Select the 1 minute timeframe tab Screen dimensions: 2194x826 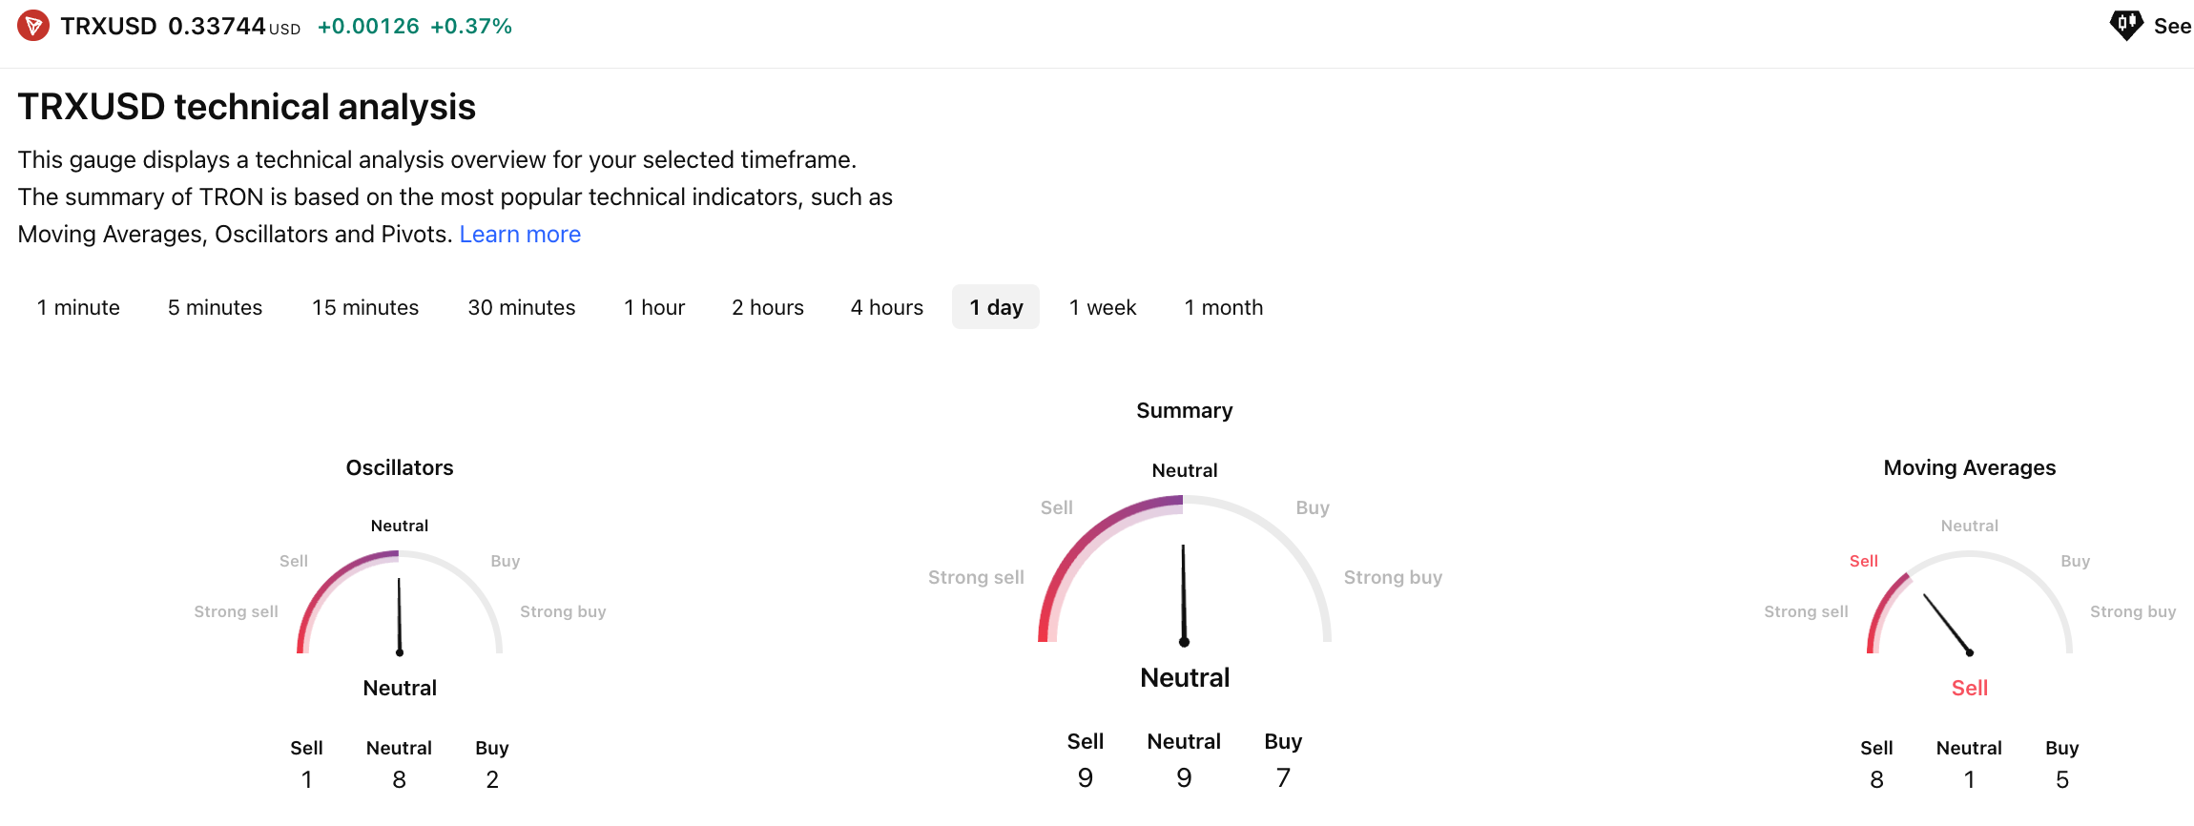(x=78, y=307)
